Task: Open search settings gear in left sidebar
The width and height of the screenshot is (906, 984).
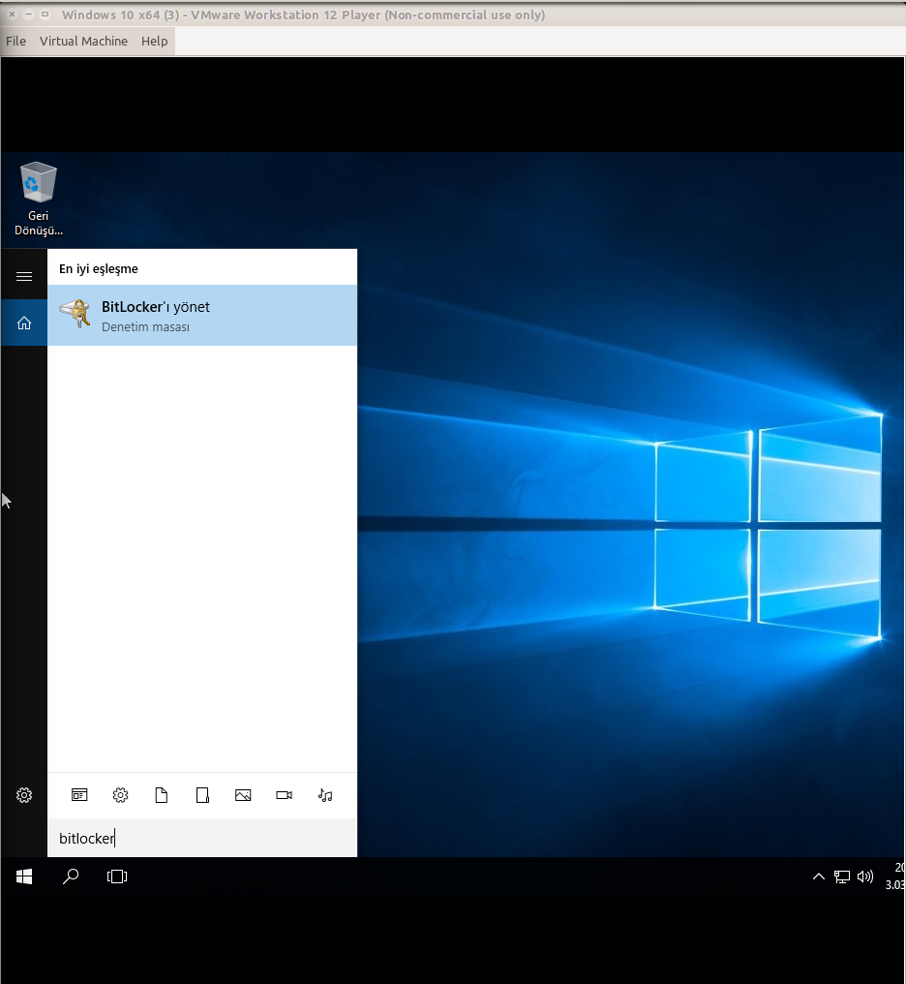Action: tap(24, 795)
